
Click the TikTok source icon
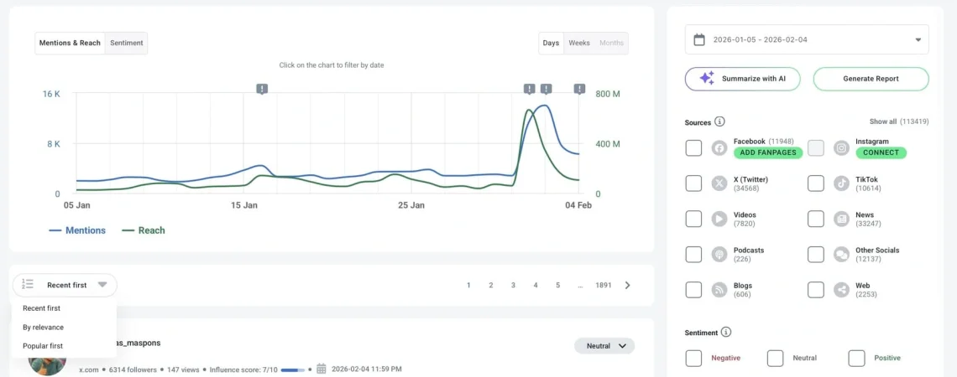click(x=841, y=183)
